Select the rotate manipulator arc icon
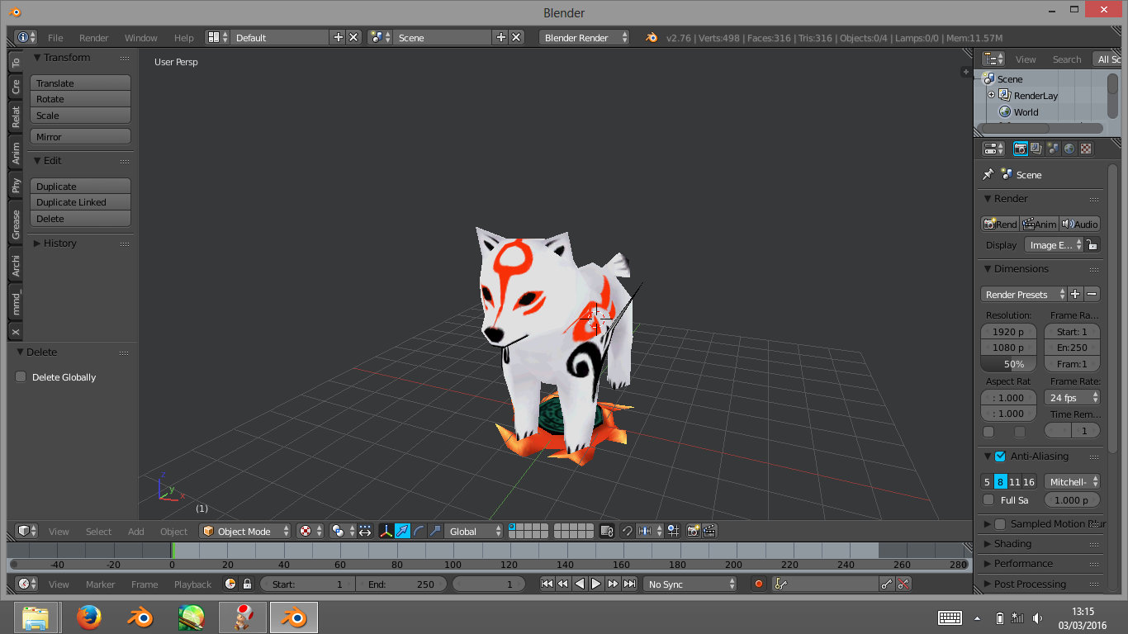This screenshot has width=1128, height=634. click(x=419, y=532)
